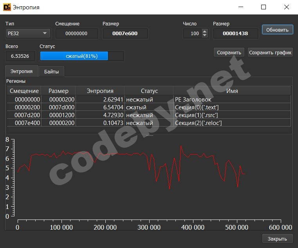Screen dimensions: 298x248
Task: Increase the Число value with up arrow
Action: (204, 32)
